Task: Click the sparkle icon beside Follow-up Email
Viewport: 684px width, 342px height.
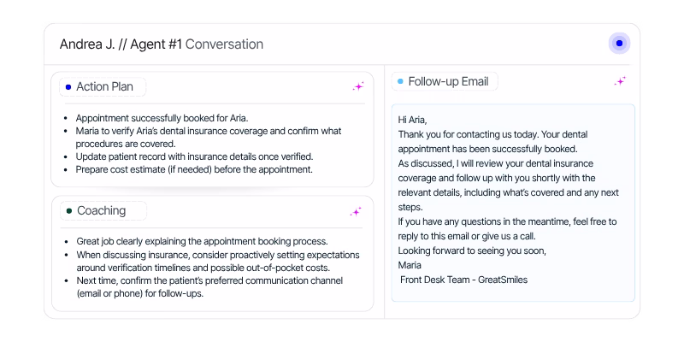Action: 620,81
